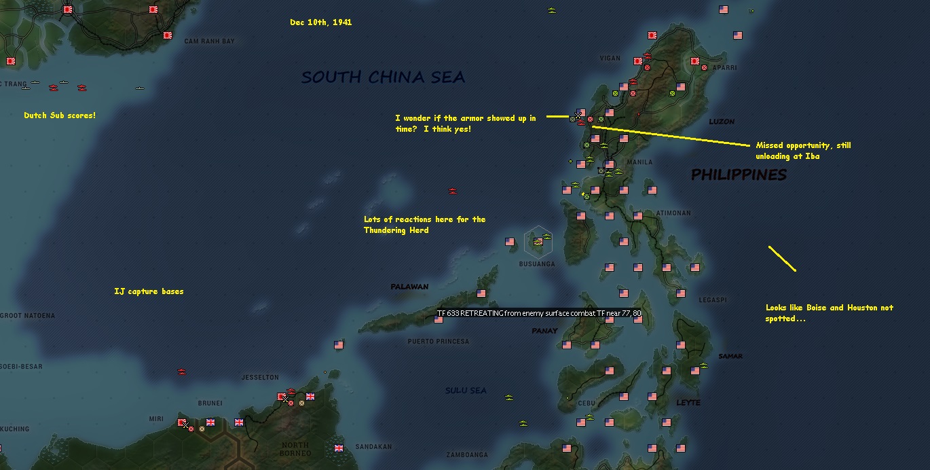Click the NORTH BORNEO region label
The width and height of the screenshot is (930, 470).
click(295, 449)
